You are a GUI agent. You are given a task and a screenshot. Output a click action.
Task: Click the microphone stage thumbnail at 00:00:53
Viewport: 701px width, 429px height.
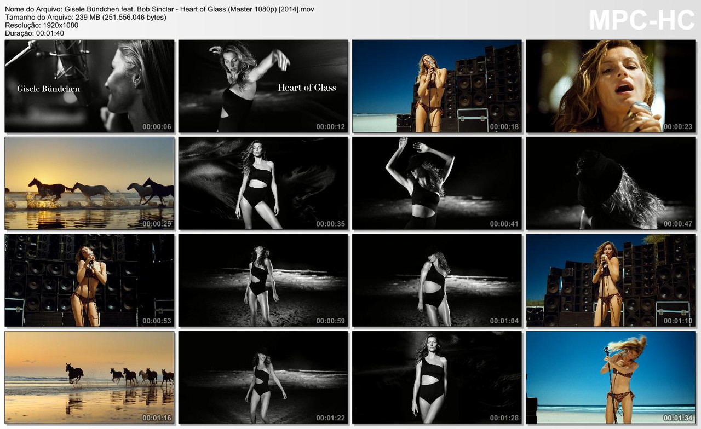coord(89,280)
